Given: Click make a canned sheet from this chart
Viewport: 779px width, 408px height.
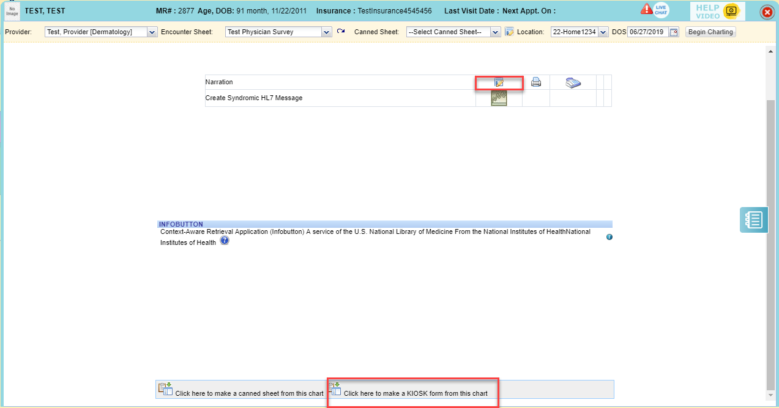Looking at the screenshot, I should (x=242, y=390).
